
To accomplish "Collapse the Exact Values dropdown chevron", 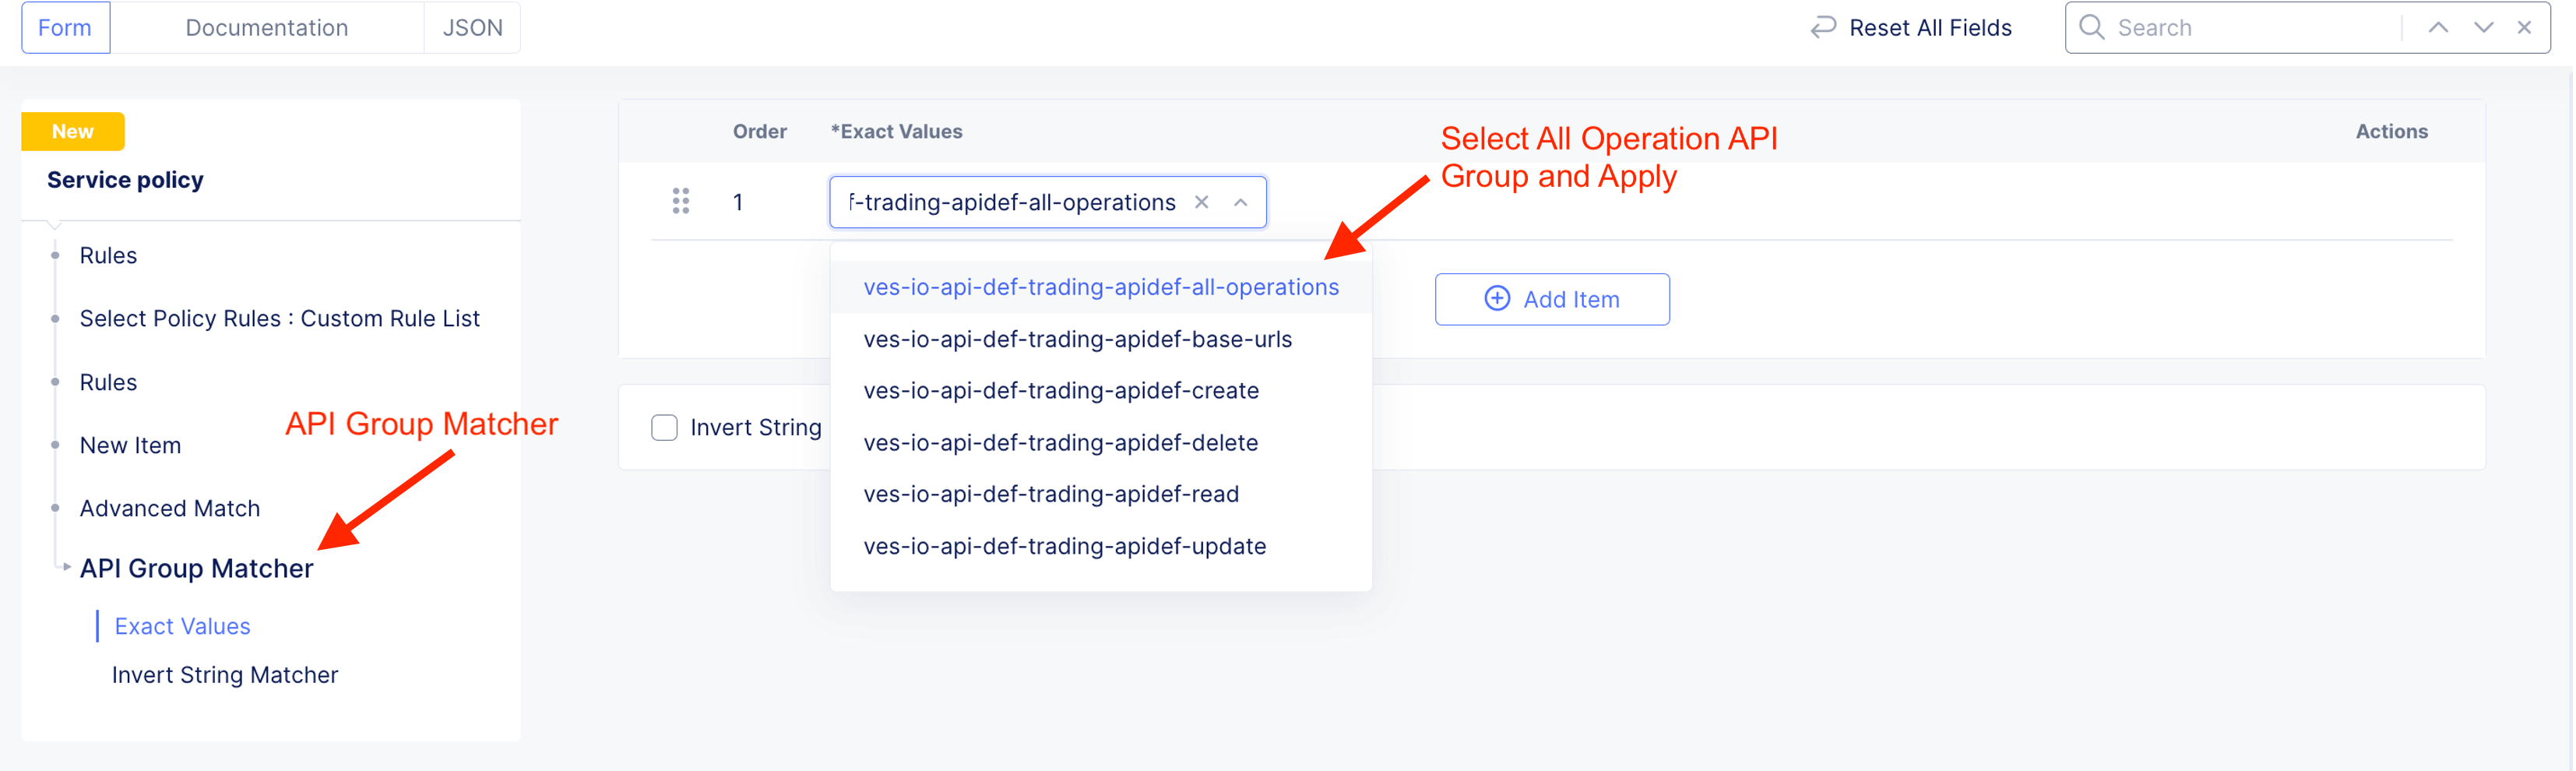I will pyautogui.click(x=1240, y=202).
